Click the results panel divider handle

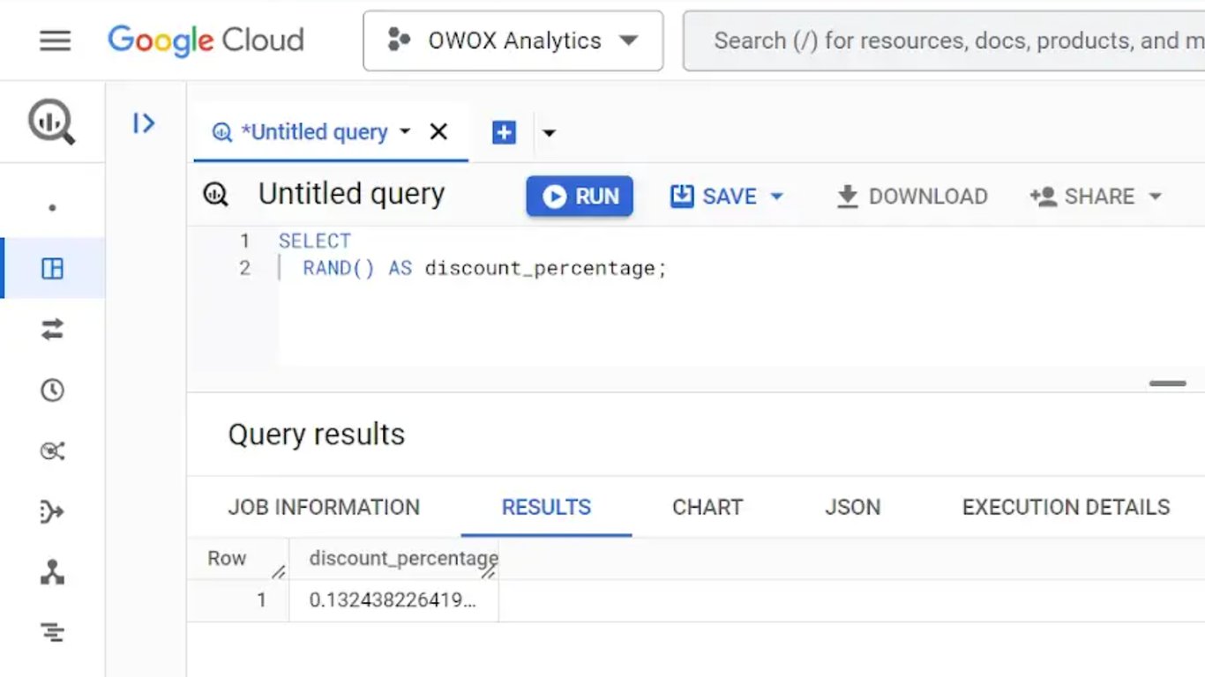[1168, 383]
